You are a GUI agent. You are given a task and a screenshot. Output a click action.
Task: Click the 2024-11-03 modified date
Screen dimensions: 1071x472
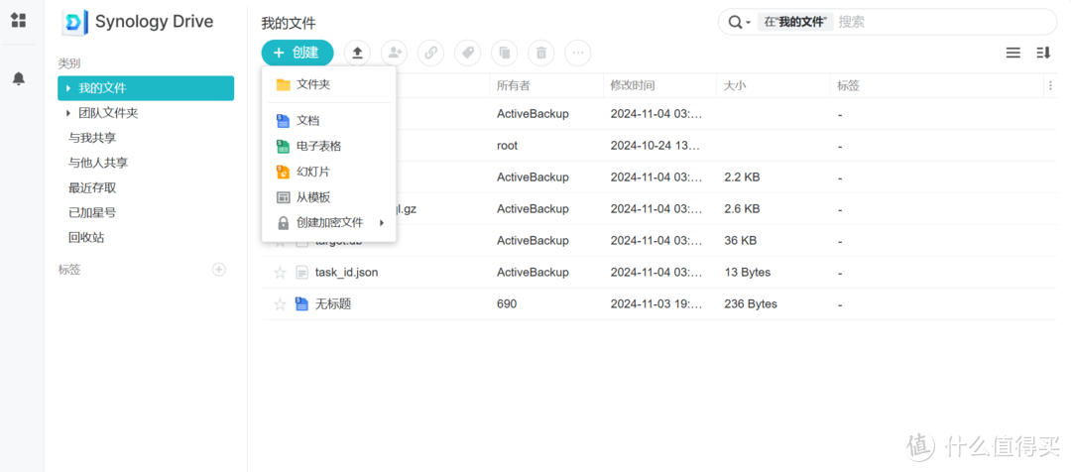(x=656, y=304)
